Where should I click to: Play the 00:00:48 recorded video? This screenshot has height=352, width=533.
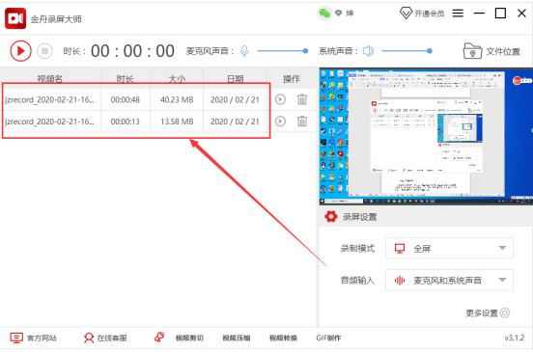point(280,99)
